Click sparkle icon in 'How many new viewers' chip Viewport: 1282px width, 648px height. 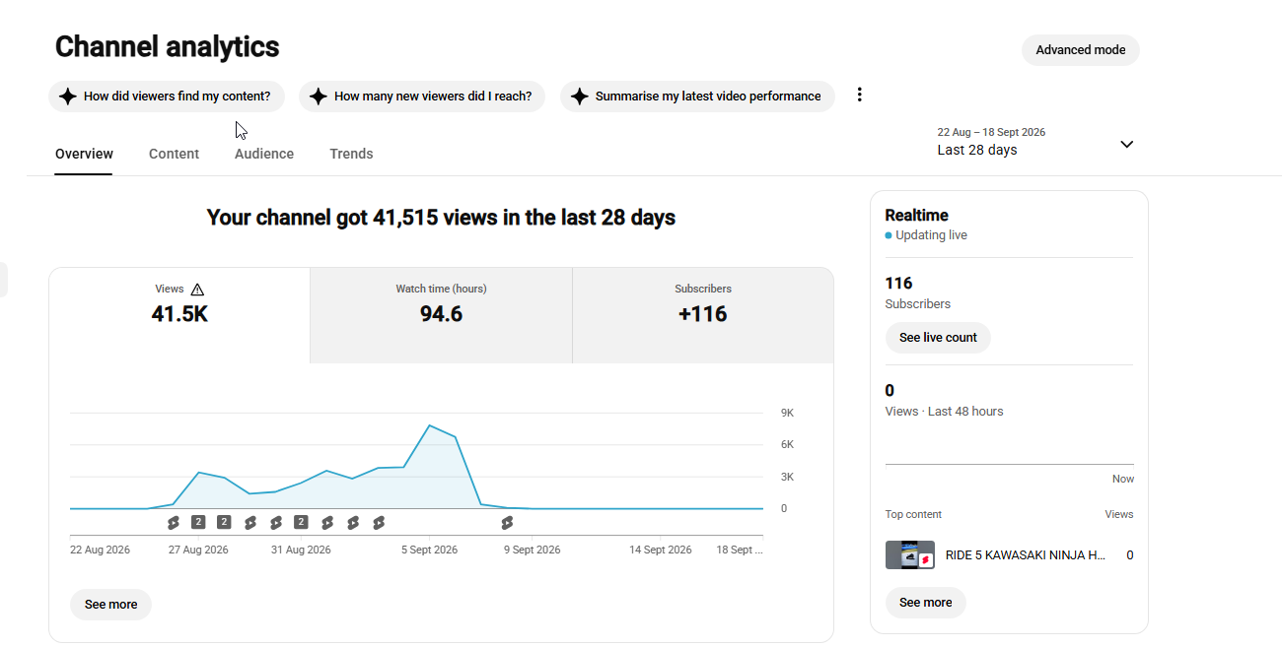click(x=318, y=97)
